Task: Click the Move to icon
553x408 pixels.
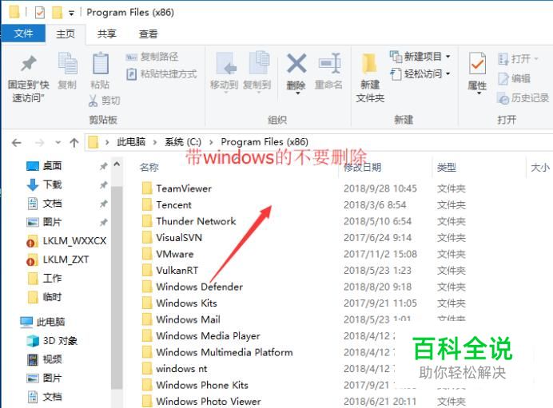Action: click(225, 64)
